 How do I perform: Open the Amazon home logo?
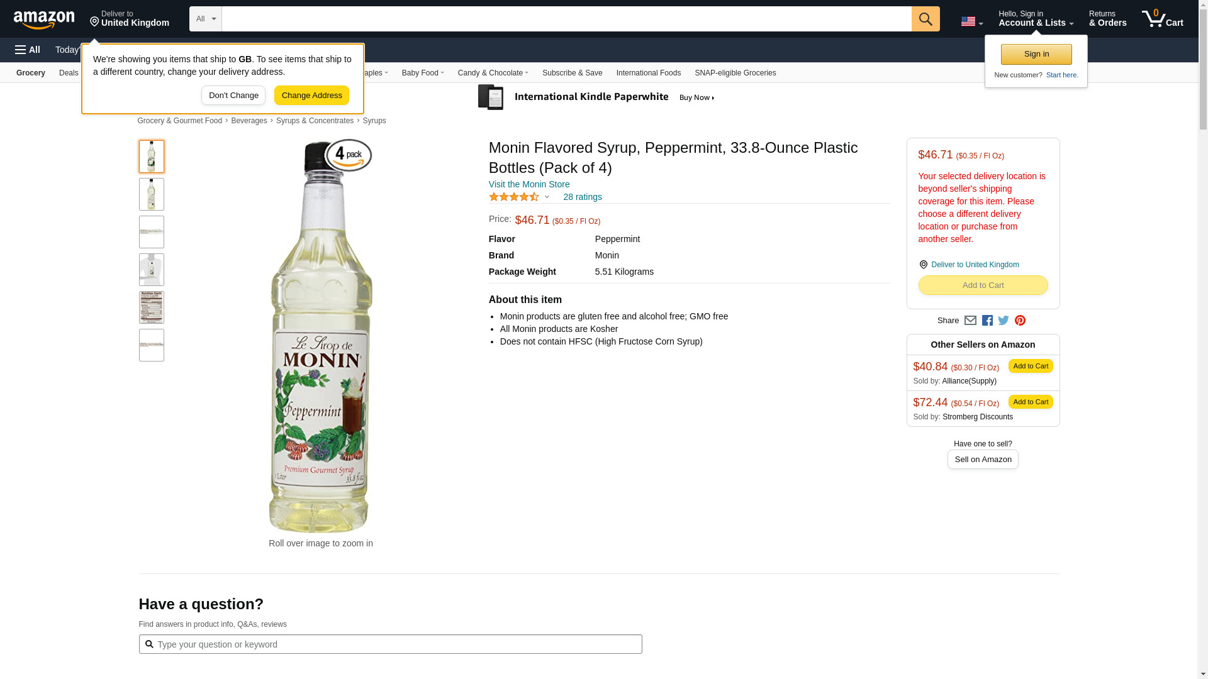(44, 19)
